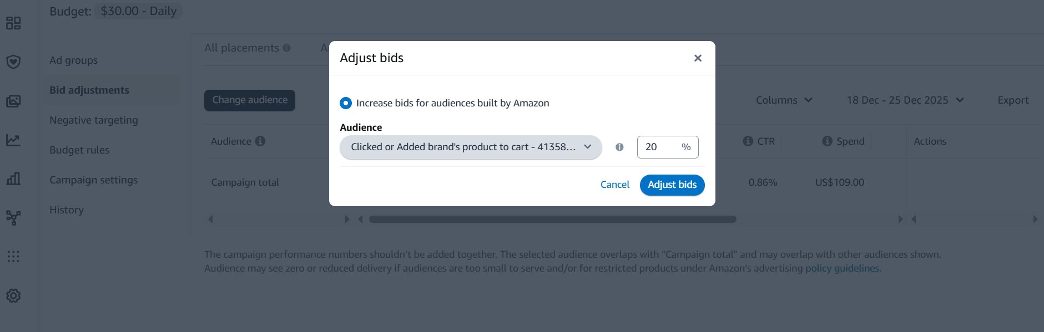This screenshot has width=1044, height=332.
Task: View insights via the line chart icon
Action: tap(14, 140)
